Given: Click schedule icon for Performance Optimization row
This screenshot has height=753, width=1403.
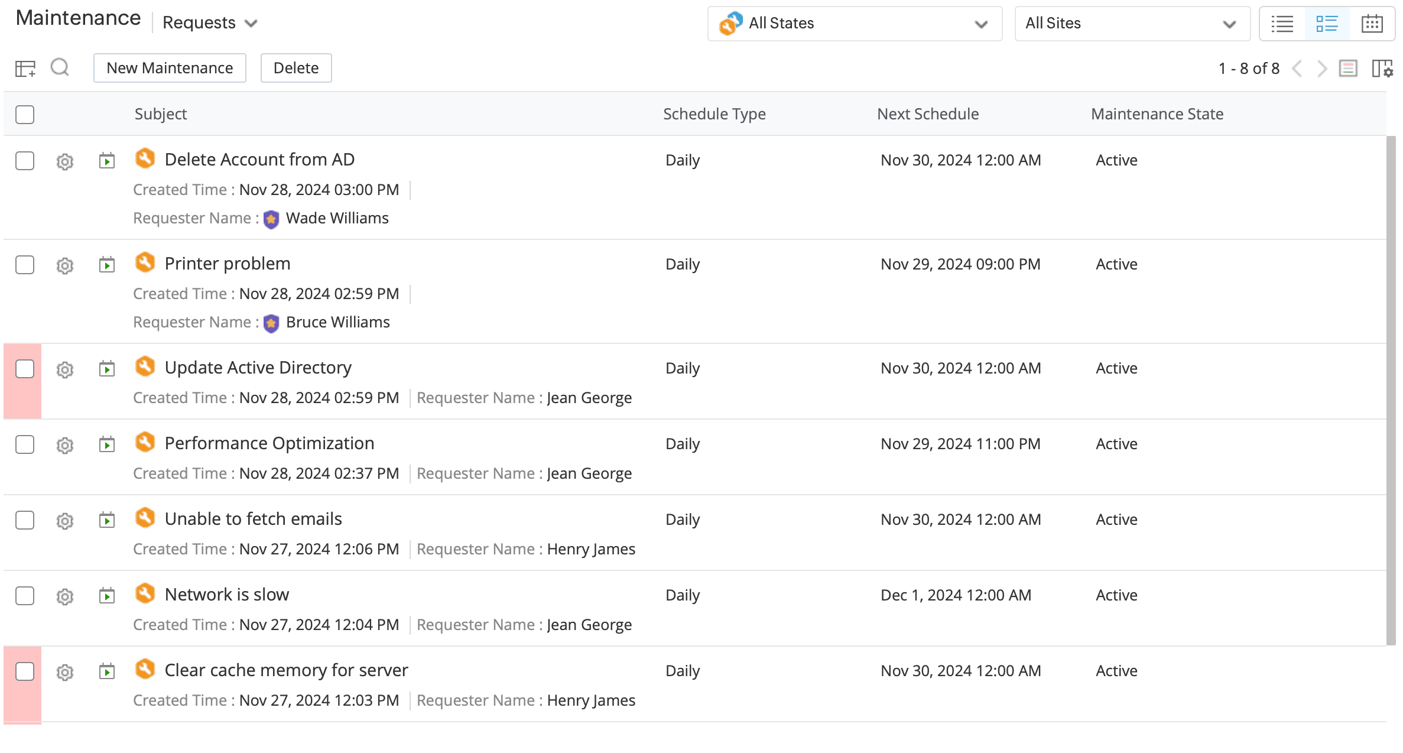Looking at the screenshot, I should coord(107,444).
